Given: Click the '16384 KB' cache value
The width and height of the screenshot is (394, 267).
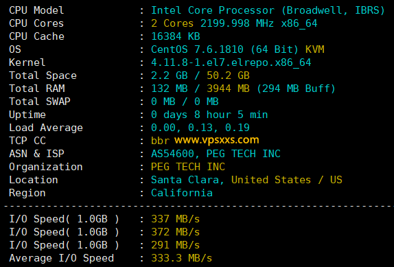Looking at the screenshot, I should [176, 36].
